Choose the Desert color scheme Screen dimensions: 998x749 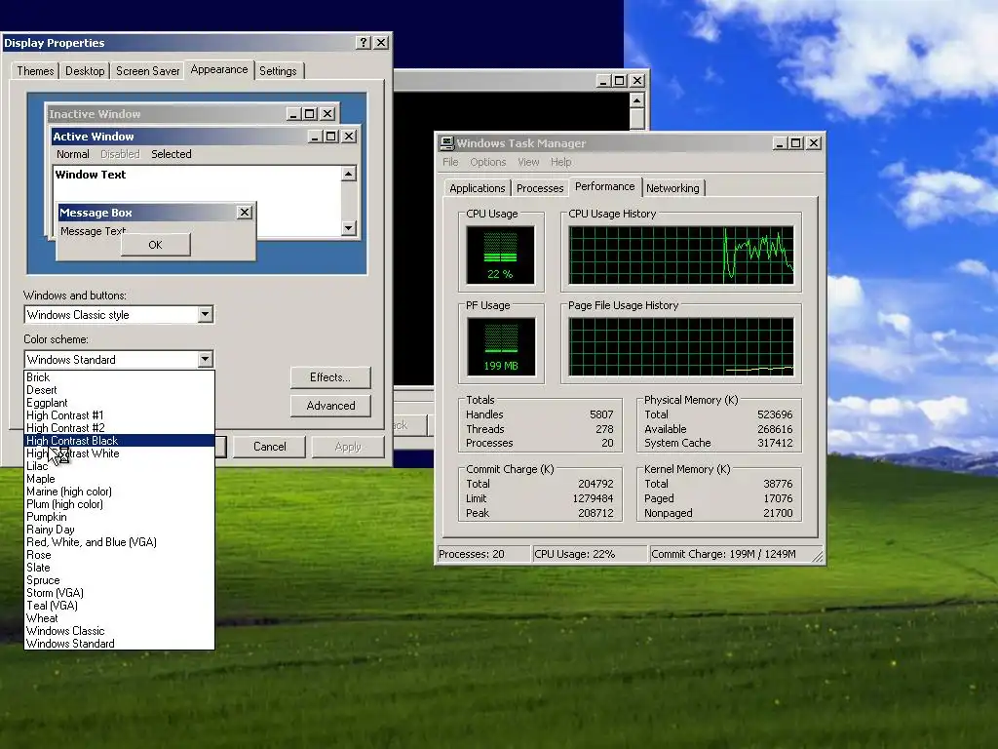pyautogui.click(x=119, y=390)
